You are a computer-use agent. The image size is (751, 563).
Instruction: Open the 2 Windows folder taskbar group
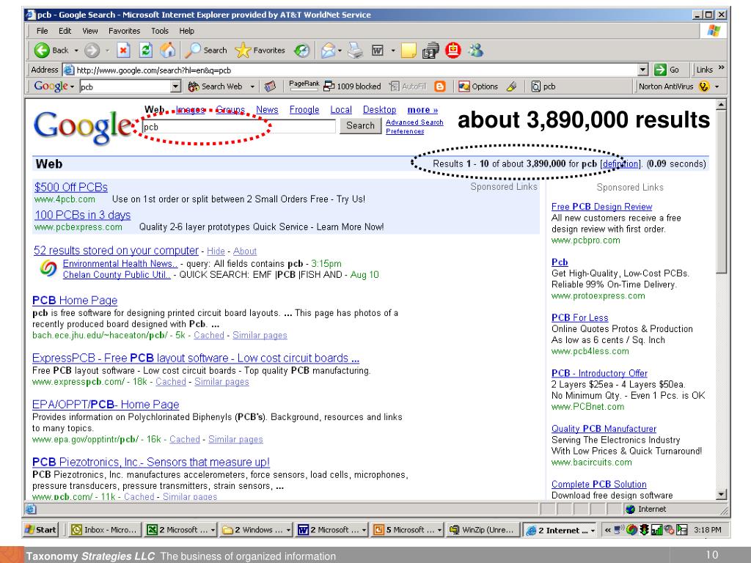click(x=257, y=529)
